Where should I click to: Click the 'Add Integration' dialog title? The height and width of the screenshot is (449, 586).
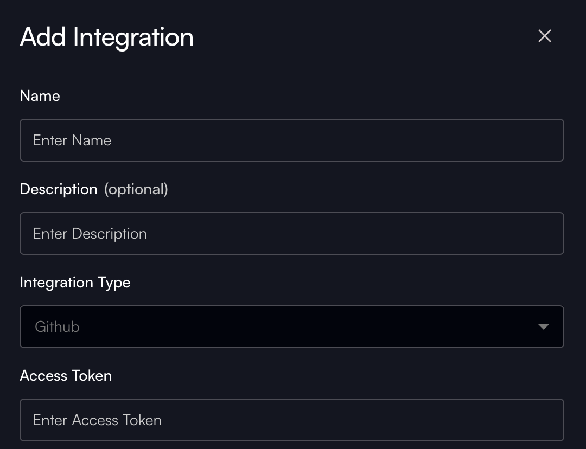(106, 37)
